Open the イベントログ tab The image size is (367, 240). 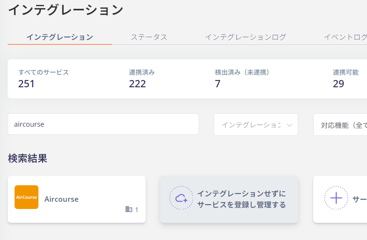pyautogui.click(x=345, y=37)
